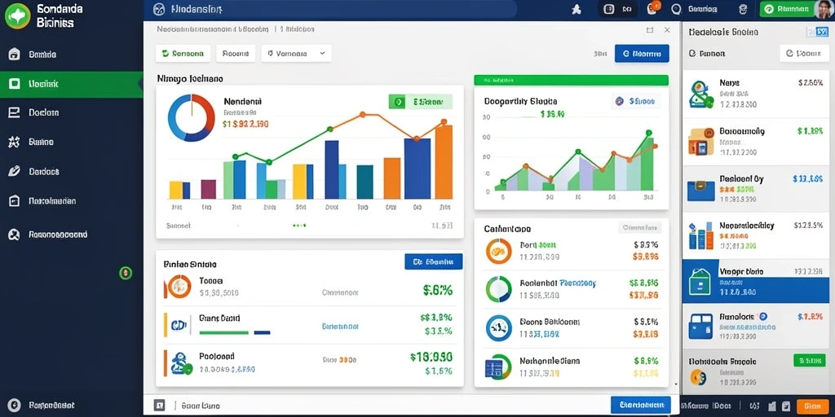Click the feather pen icon in the left sidebar
Image resolution: width=835 pixels, height=417 pixels.
point(15,171)
